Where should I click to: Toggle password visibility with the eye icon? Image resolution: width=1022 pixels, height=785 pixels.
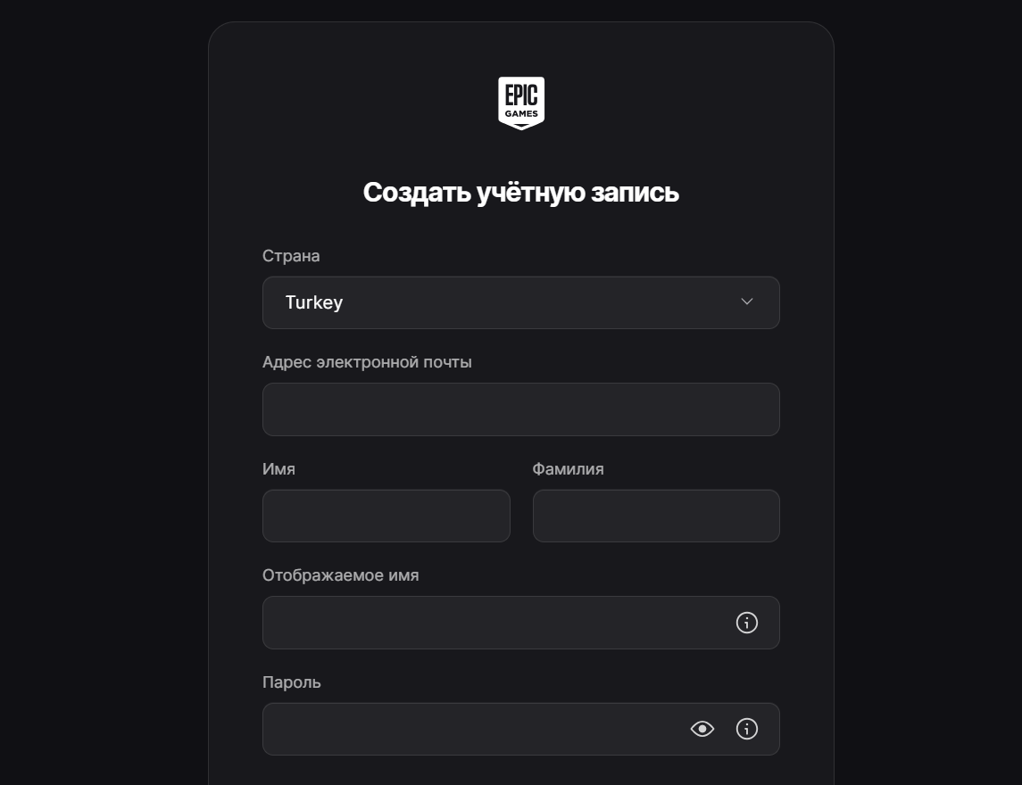702,728
